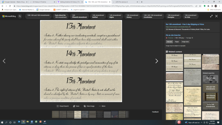Select '15th Amendment History' chip
Image resolution: width=222 pixels, height=125 pixels.
click(132, 16)
